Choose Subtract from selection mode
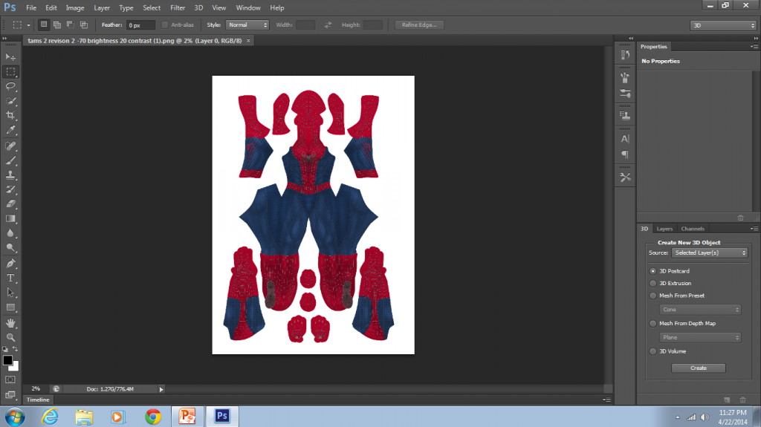The width and height of the screenshot is (761, 427). (x=71, y=25)
